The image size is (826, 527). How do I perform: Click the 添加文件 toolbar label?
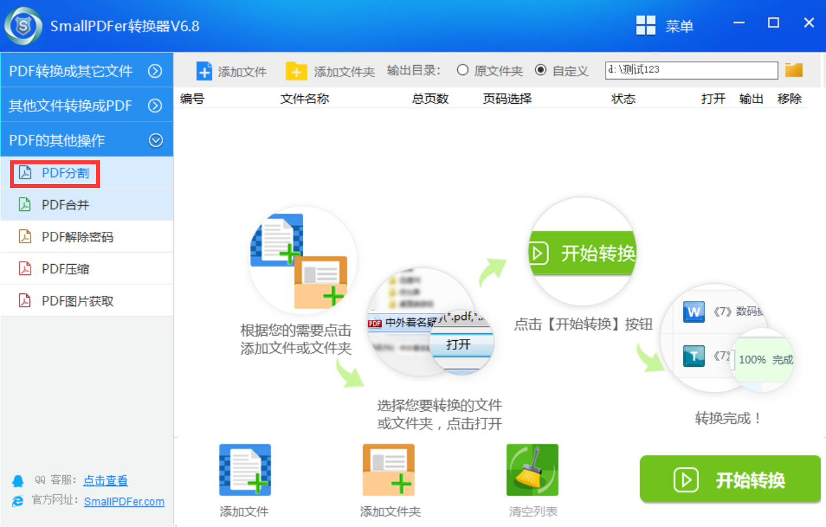(242, 71)
